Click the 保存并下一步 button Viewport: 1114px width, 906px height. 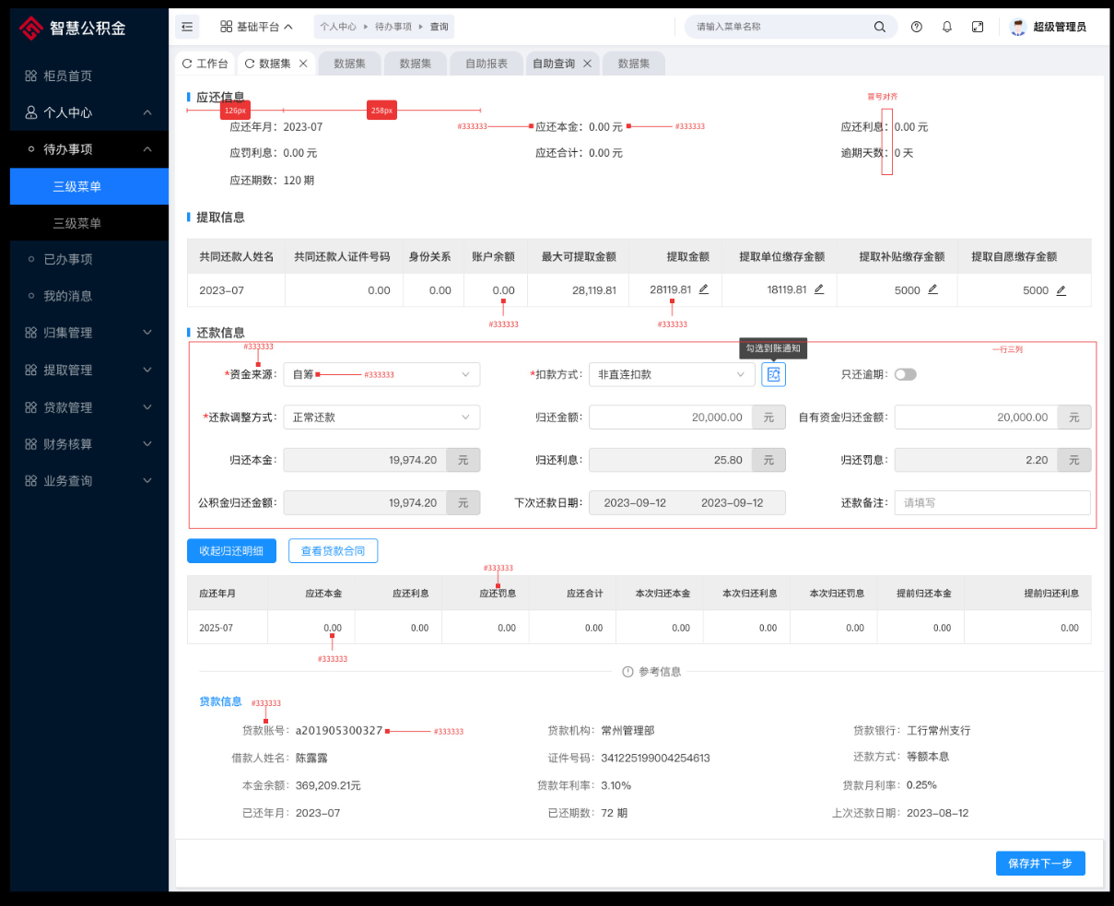(1039, 864)
